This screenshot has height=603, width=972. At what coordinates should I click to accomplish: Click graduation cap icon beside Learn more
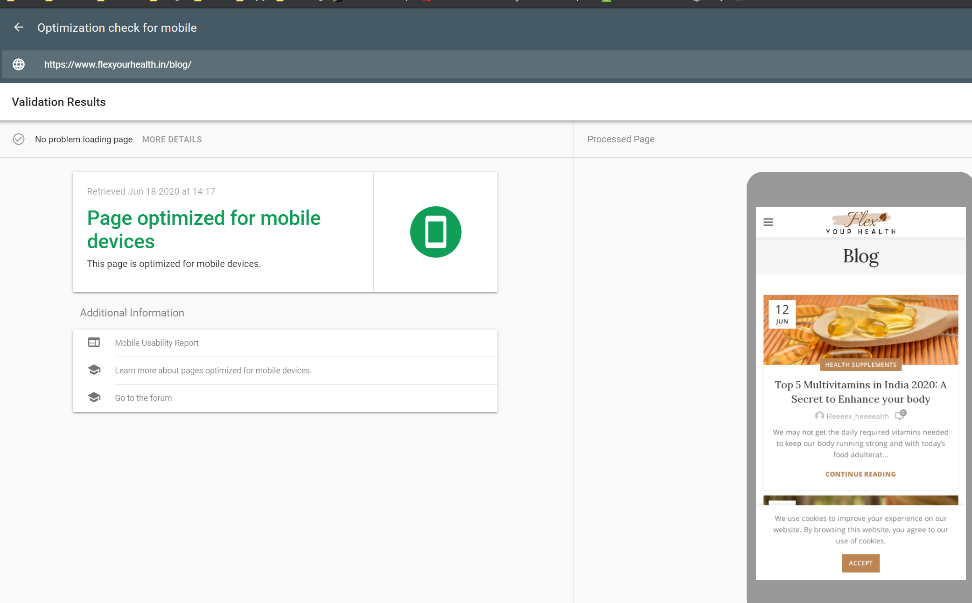94,370
